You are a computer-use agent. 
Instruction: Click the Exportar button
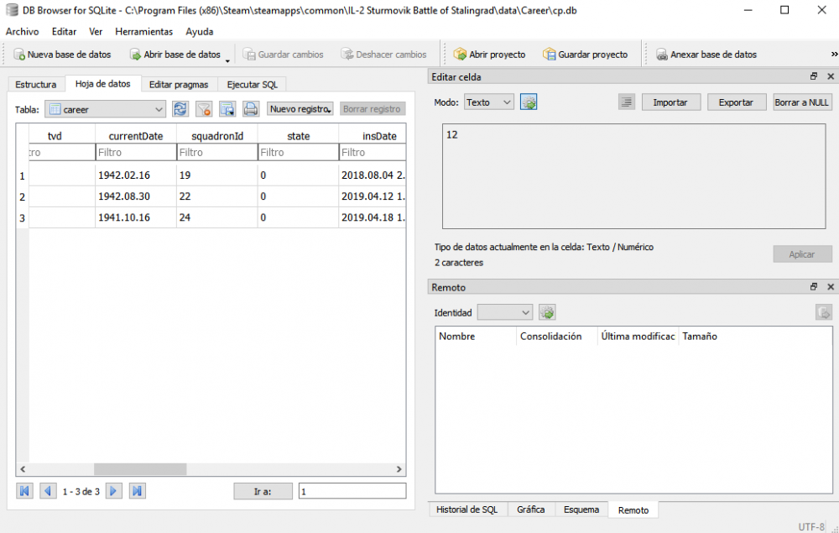tap(736, 102)
